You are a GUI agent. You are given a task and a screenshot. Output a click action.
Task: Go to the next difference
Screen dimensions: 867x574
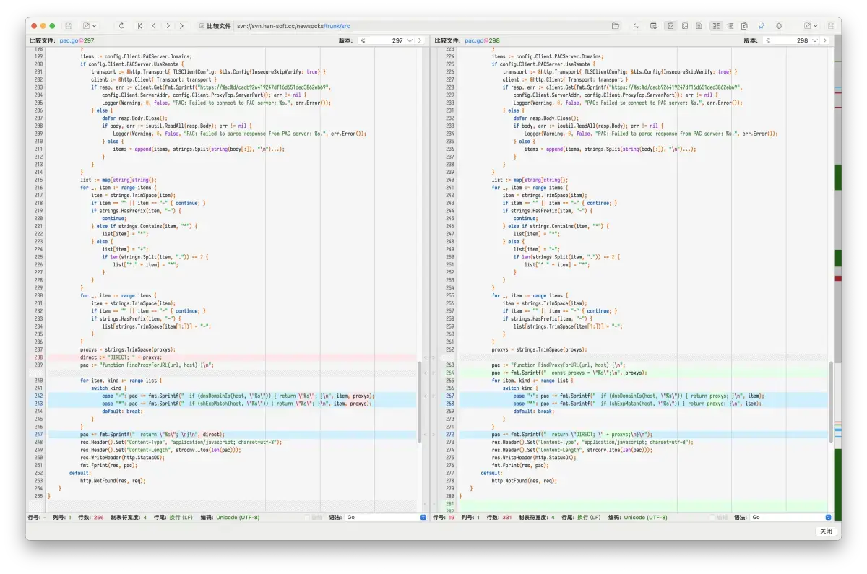pos(168,26)
